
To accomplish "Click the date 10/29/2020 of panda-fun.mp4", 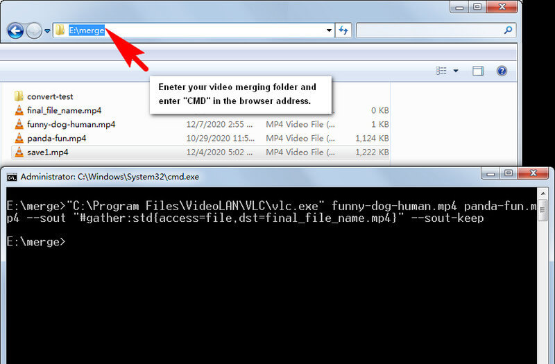I will (x=220, y=138).
